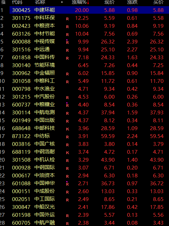Click the R icon beside 中国神华
This screenshot has width=169, height=226.
(x=67, y=184)
